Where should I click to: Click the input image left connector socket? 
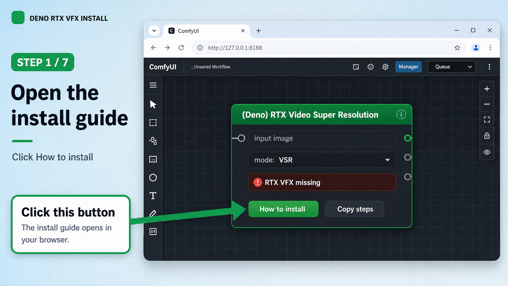(241, 138)
